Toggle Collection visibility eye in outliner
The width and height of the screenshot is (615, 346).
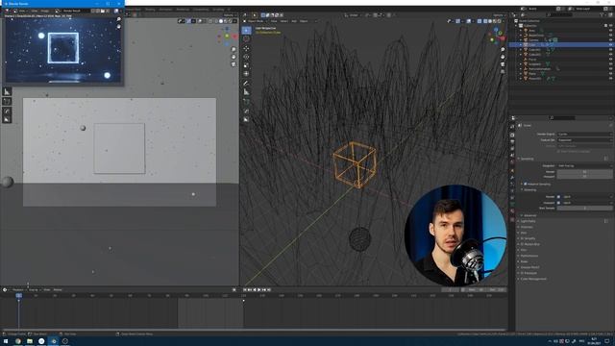point(610,26)
